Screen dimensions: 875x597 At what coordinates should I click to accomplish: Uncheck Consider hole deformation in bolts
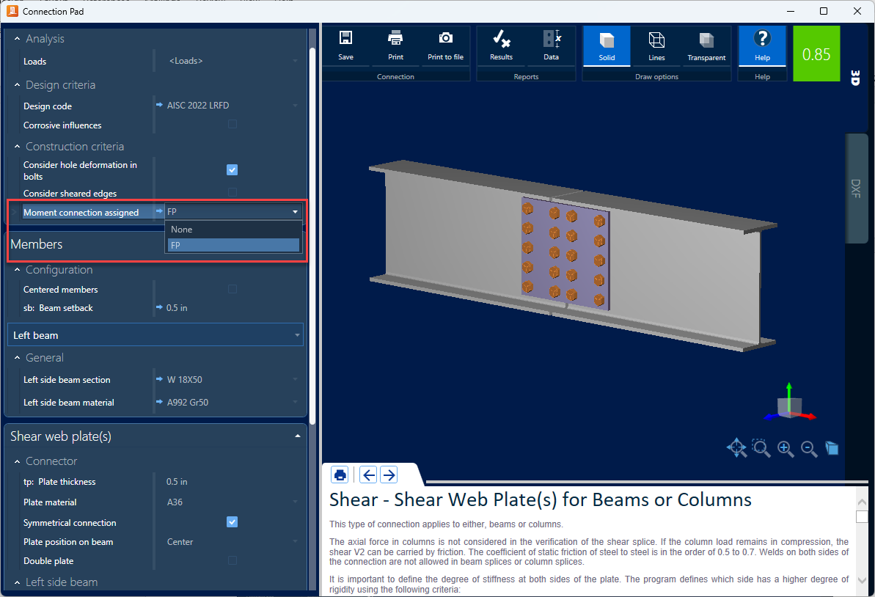233,169
